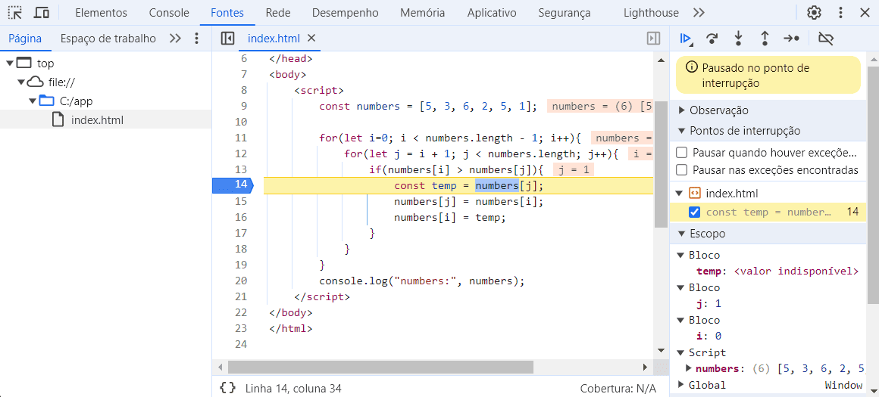
Task: Open the Aplicativo tab
Action: click(492, 13)
